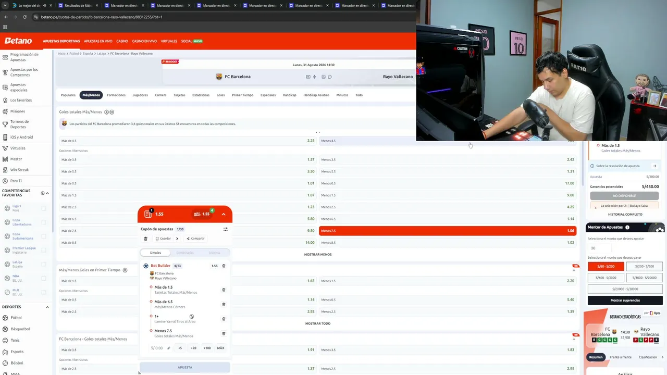667x375 pixels.
Task: Toggle Copa Sudamericana favorite checkbox
Action: (44, 236)
